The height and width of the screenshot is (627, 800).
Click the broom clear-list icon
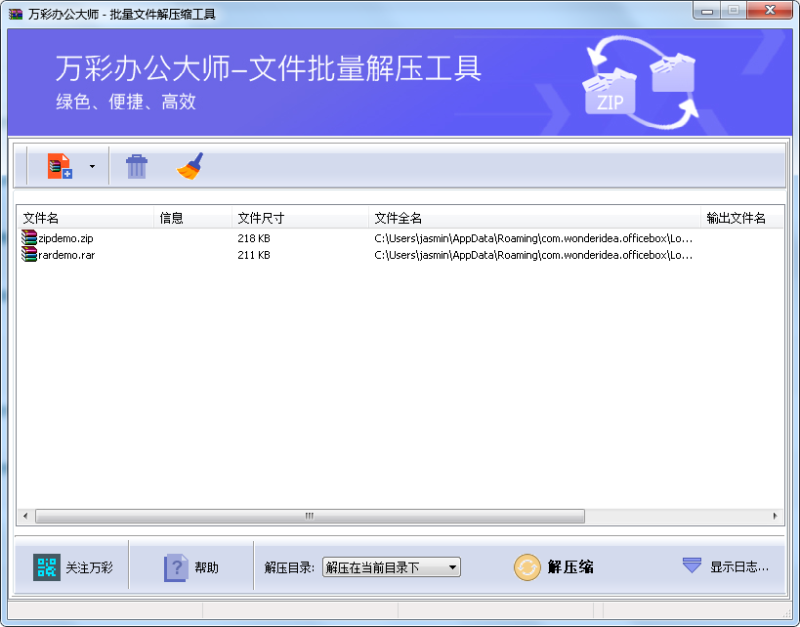click(x=189, y=166)
